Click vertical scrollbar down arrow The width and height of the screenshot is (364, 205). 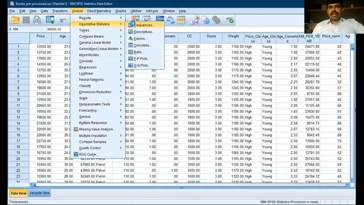tap(352, 181)
